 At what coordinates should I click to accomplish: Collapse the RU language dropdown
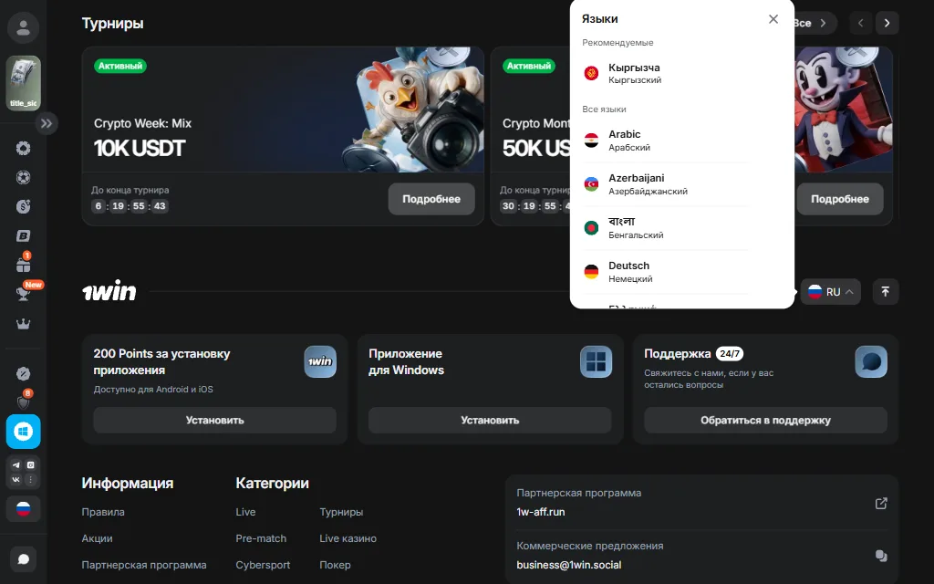pos(830,291)
